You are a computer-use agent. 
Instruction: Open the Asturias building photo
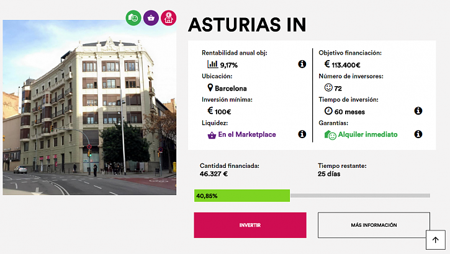click(89, 107)
